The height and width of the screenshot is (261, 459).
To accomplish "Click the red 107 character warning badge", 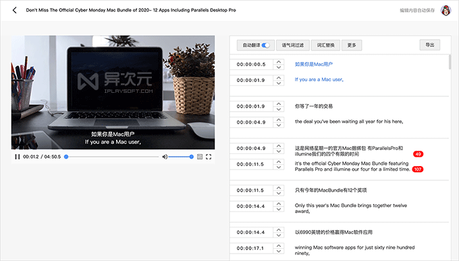I will click(x=418, y=169).
